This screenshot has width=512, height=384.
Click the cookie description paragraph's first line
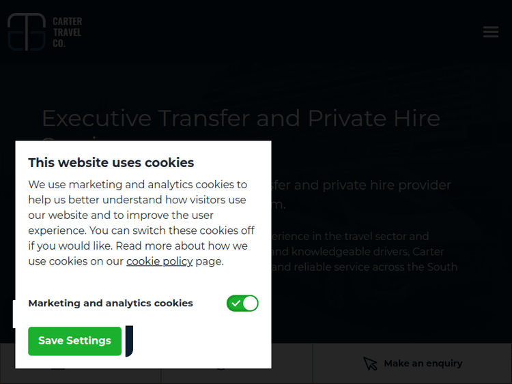coord(137,185)
